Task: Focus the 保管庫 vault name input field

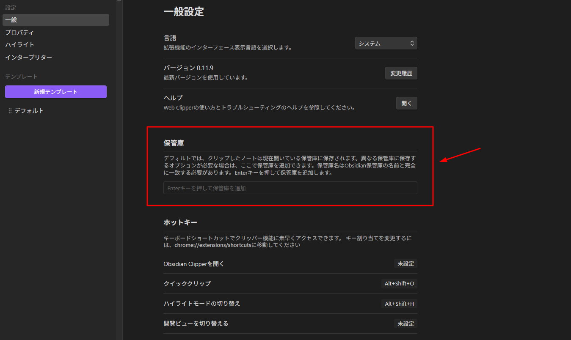Action: tap(290, 188)
